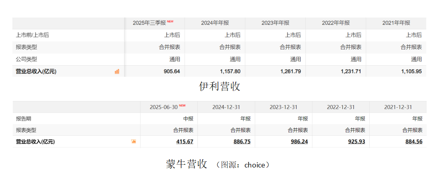
Task: Open the Mengniu revenue link 925.93
Action: click(357, 142)
